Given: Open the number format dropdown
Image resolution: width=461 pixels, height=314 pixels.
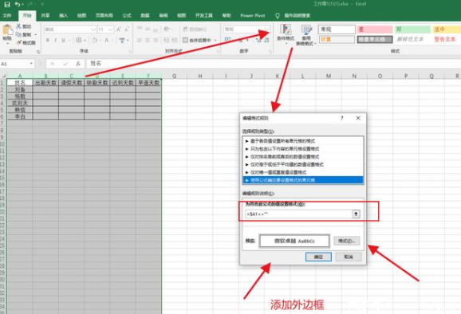Looking at the screenshot, I should click(266, 29).
